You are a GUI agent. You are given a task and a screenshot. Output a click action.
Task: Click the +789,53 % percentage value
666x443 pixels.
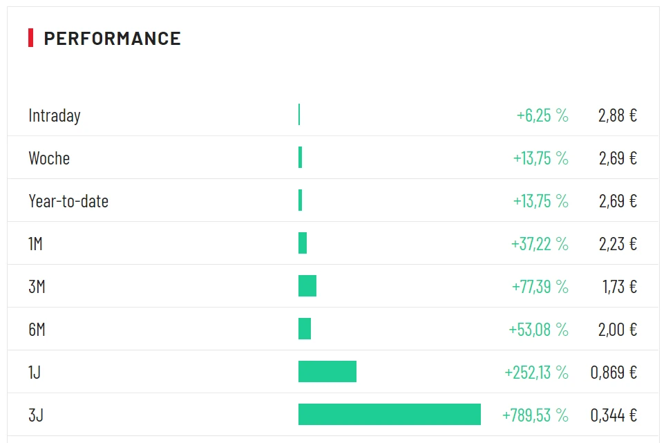[x=535, y=415]
